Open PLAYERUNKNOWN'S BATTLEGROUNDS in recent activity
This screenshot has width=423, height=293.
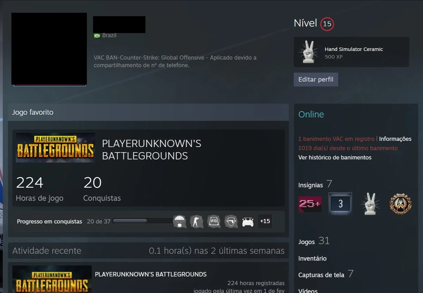click(151, 274)
